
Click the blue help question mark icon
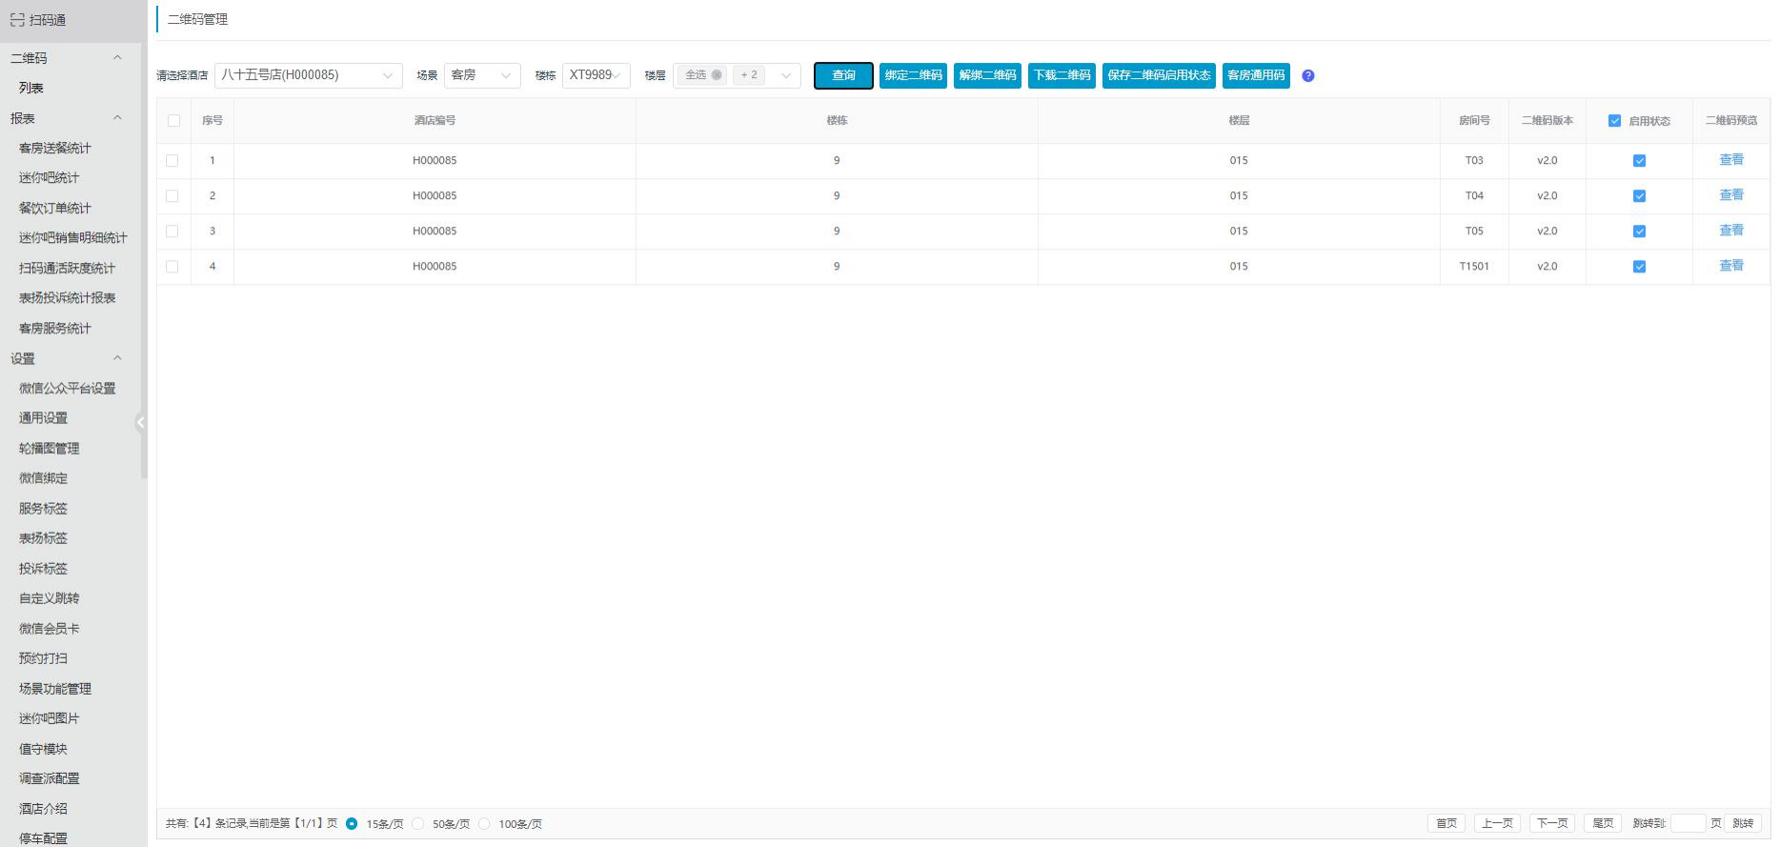point(1307,76)
